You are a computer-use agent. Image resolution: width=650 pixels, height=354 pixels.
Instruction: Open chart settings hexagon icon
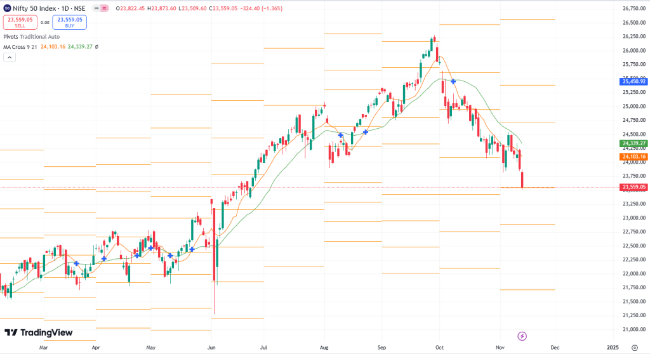click(634, 348)
